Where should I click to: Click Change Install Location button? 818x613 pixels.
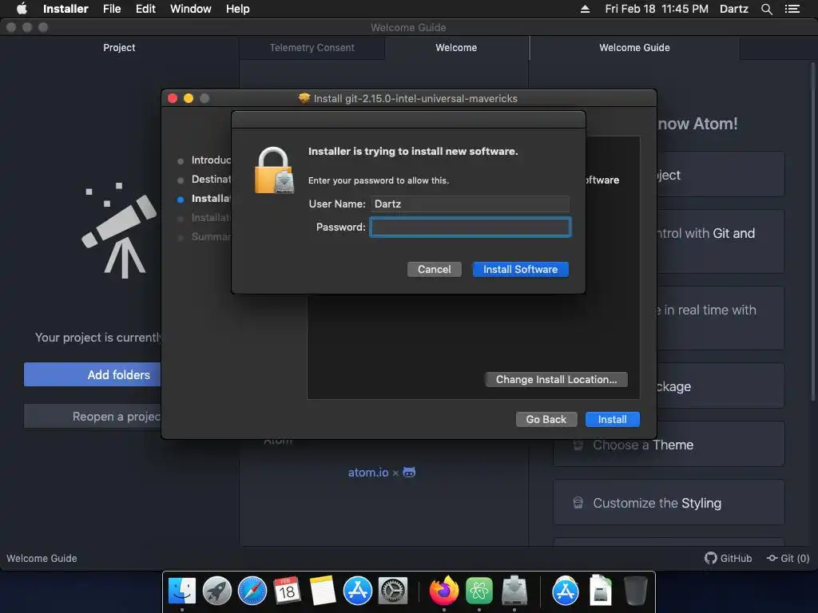[x=556, y=379]
